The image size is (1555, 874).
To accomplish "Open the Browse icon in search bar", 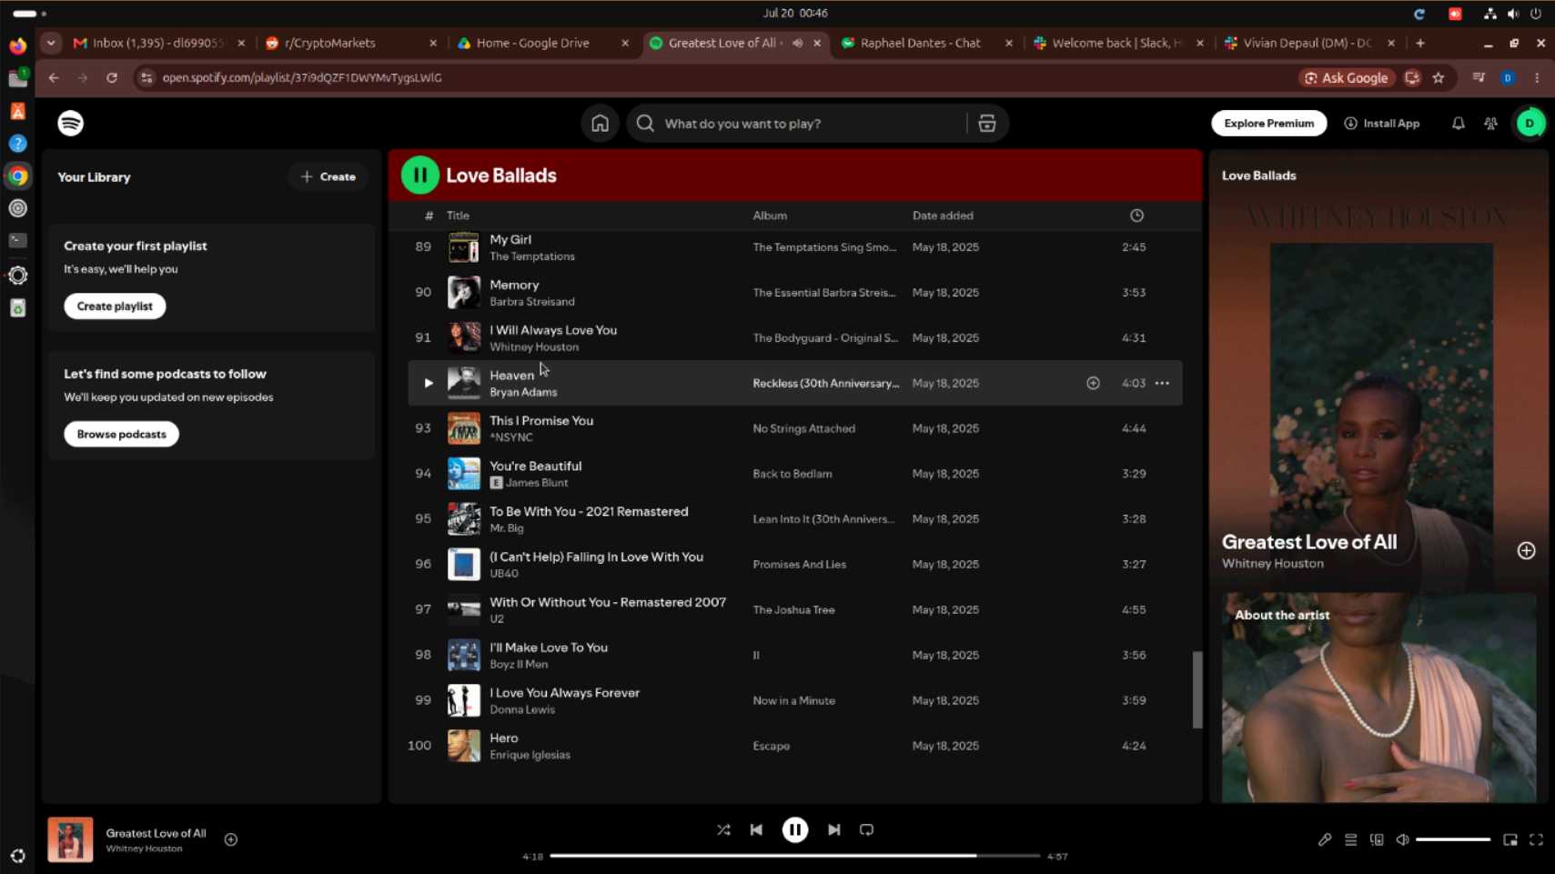I will click(986, 124).
